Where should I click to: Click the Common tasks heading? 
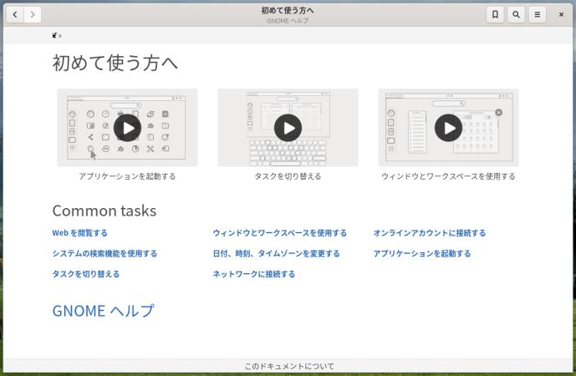click(104, 211)
